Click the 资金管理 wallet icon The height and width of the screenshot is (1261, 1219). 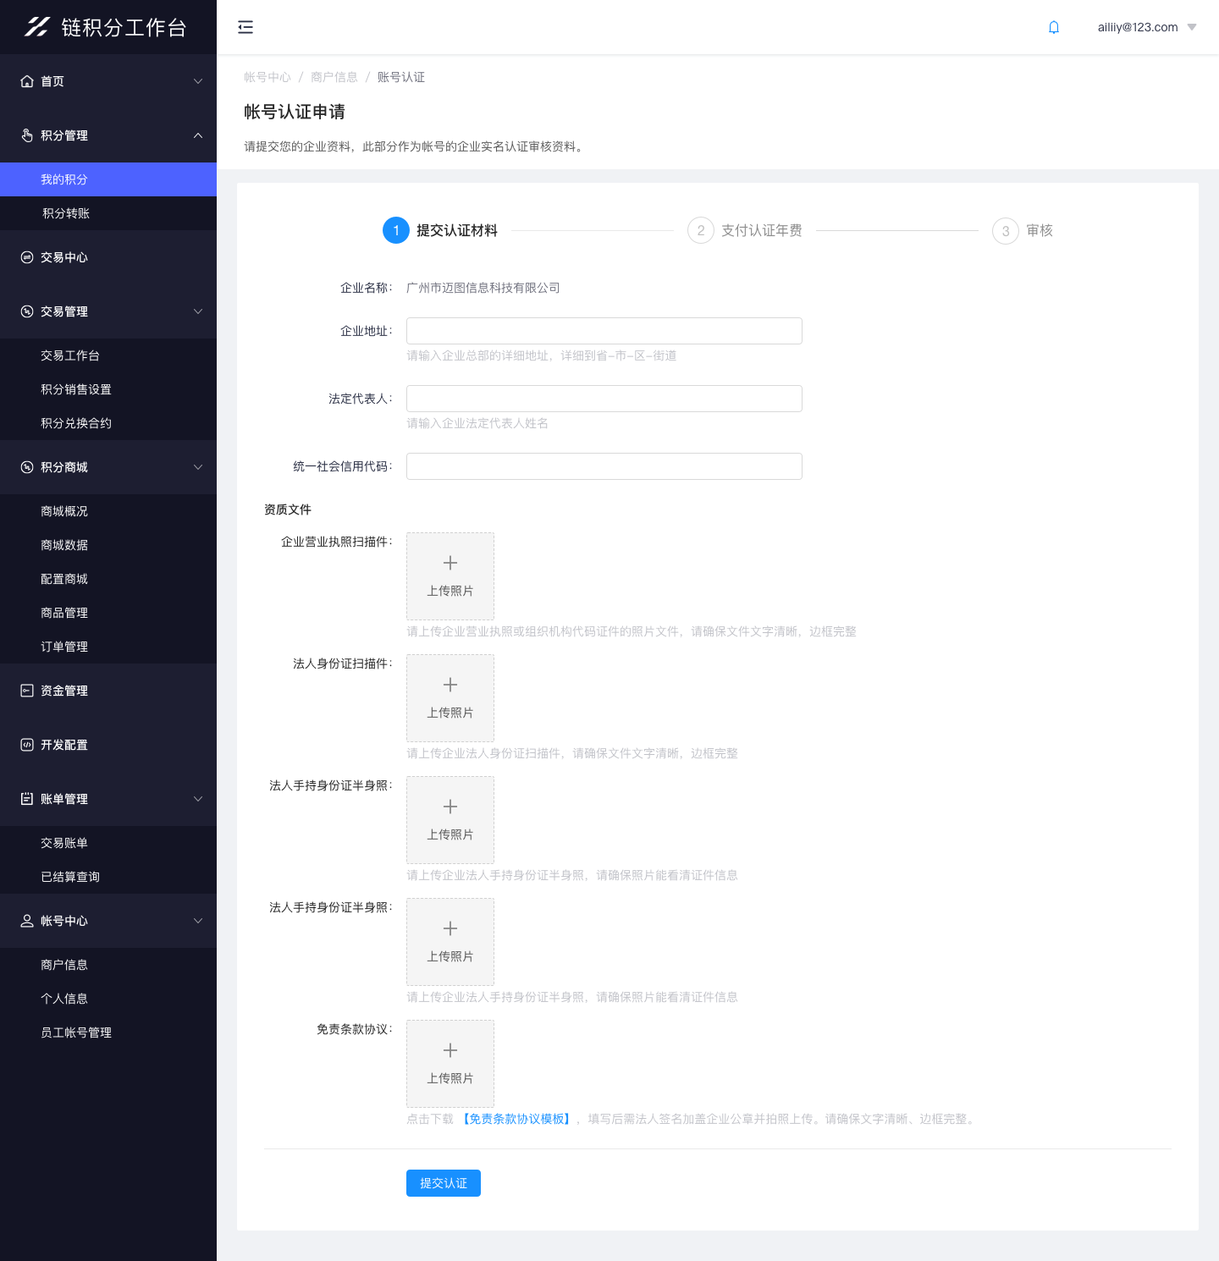(x=26, y=690)
